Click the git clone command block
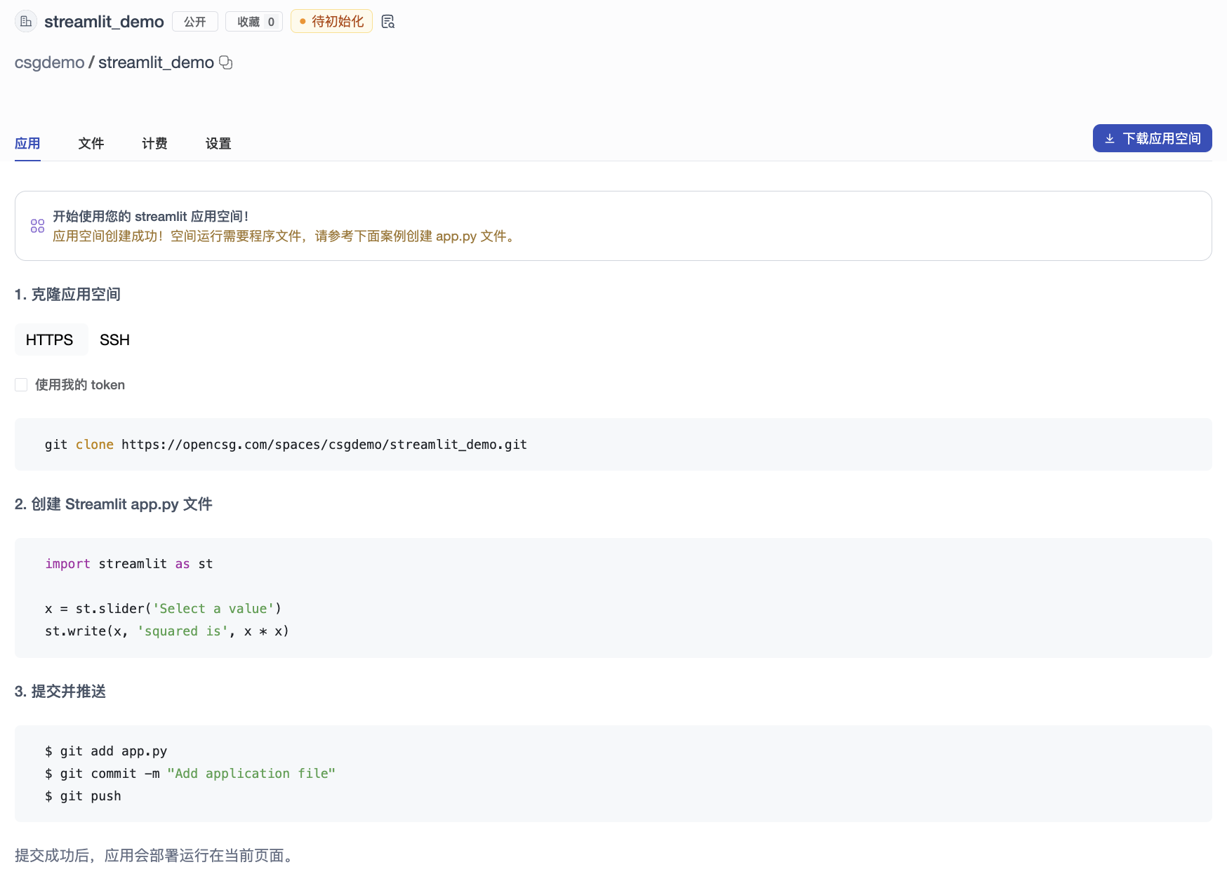This screenshot has height=874, width=1227. (x=286, y=445)
